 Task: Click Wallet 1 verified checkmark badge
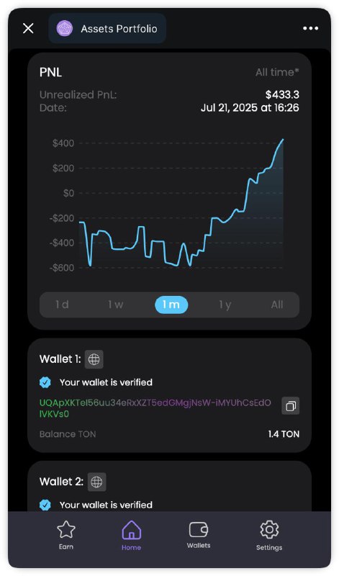tap(45, 382)
